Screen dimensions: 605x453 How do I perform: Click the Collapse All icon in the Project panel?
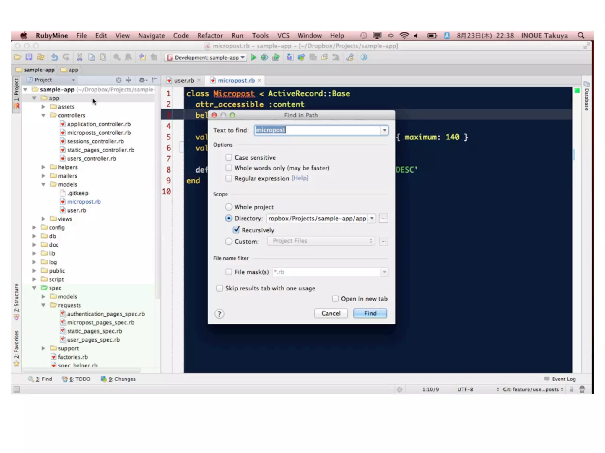(x=129, y=80)
